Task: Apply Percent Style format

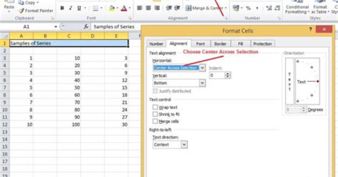Action: click(x=248, y=8)
